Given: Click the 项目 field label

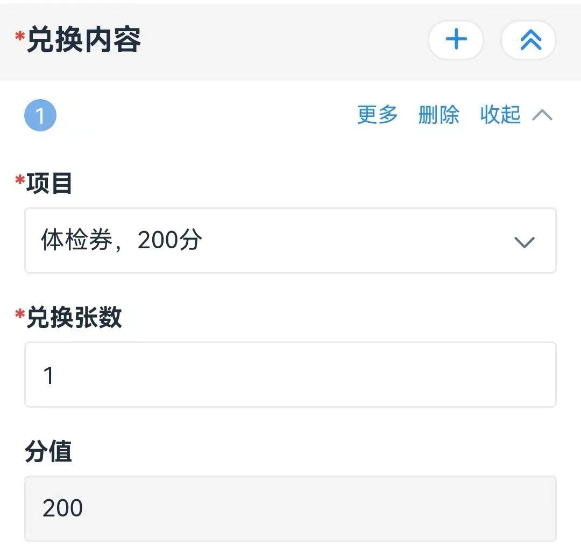Looking at the screenshot, I should 49,183.
